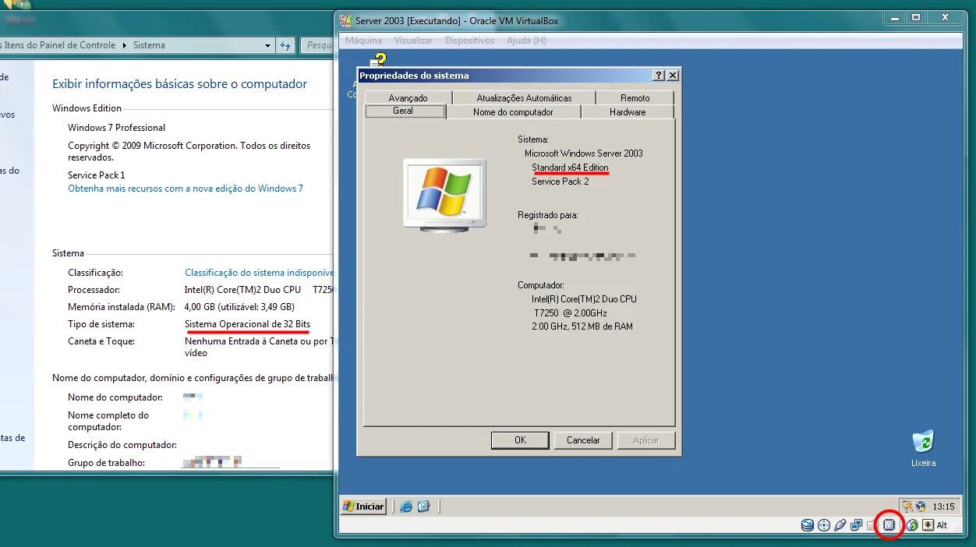Click the VirtualBox hard disk activity indicator
Screen dimensions: 976x547
[x=808, y=525]
